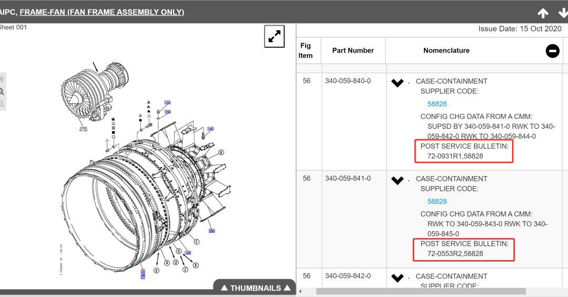Expand the diagram to full screen

(274, 36)
